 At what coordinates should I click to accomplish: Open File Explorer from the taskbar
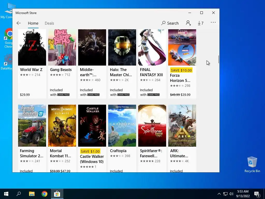[x=32, y=194]
